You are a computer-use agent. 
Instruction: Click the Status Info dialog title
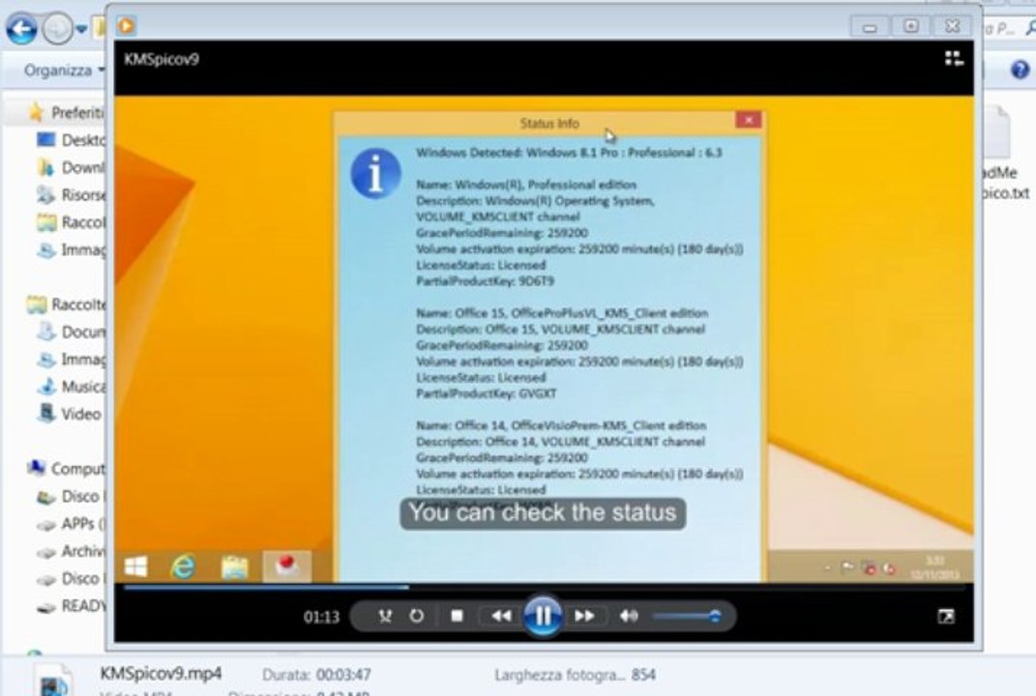click(549, 124)
